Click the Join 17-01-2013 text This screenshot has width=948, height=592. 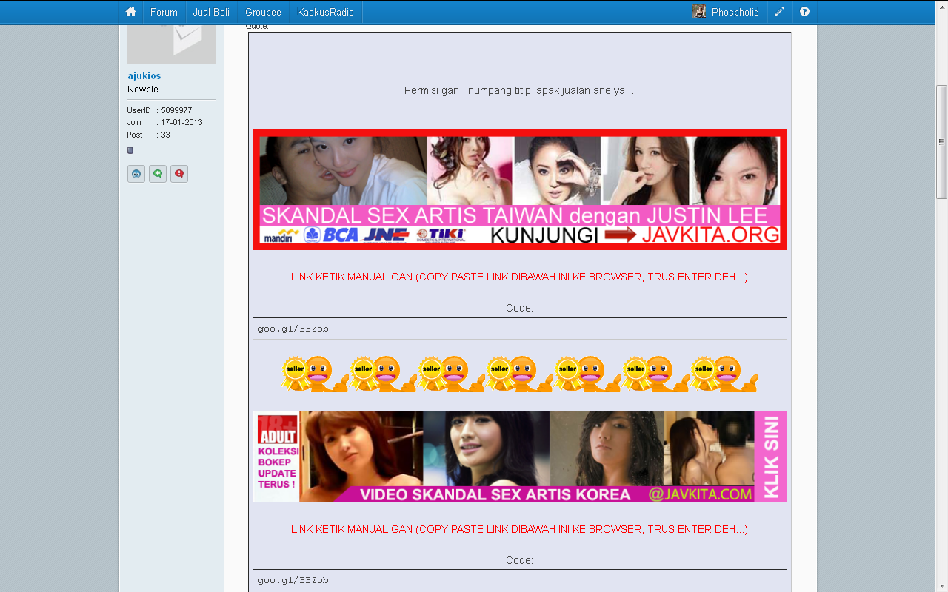coord(164,122)
